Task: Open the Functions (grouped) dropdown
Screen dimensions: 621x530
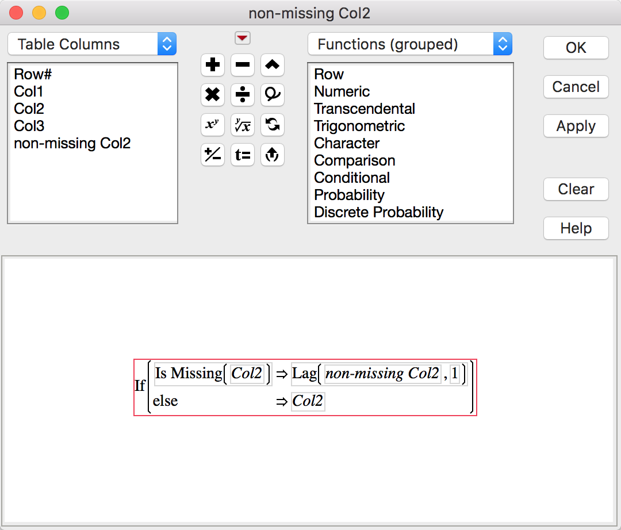Action: tap(409, 44)
